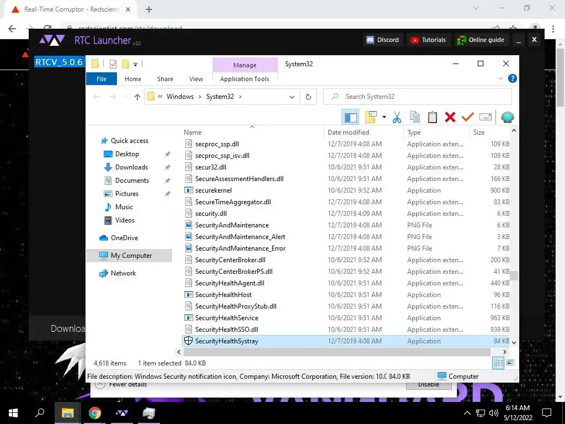Click the Properties quick access toolbar icon

(x=113, y=64)
